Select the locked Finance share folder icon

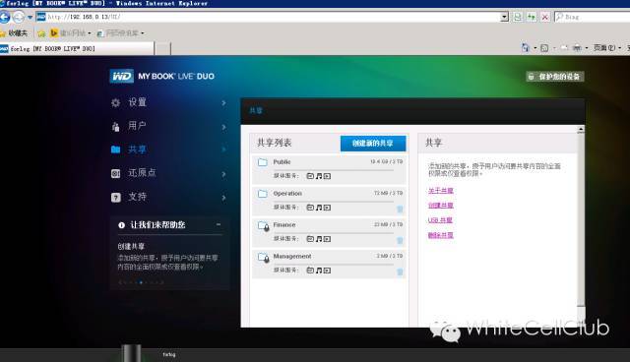point(263,226)
